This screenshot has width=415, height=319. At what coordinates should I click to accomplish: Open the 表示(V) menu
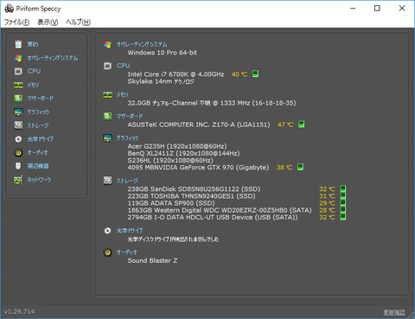point(48,22)
